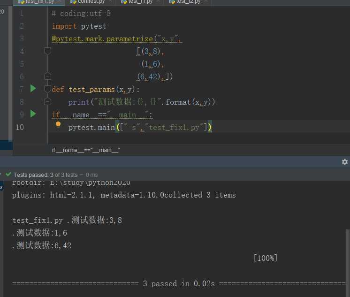Click line number 5 in the gutter
Image resolution: width=350 pixels, height=297 pixels.
coord(22,64)
